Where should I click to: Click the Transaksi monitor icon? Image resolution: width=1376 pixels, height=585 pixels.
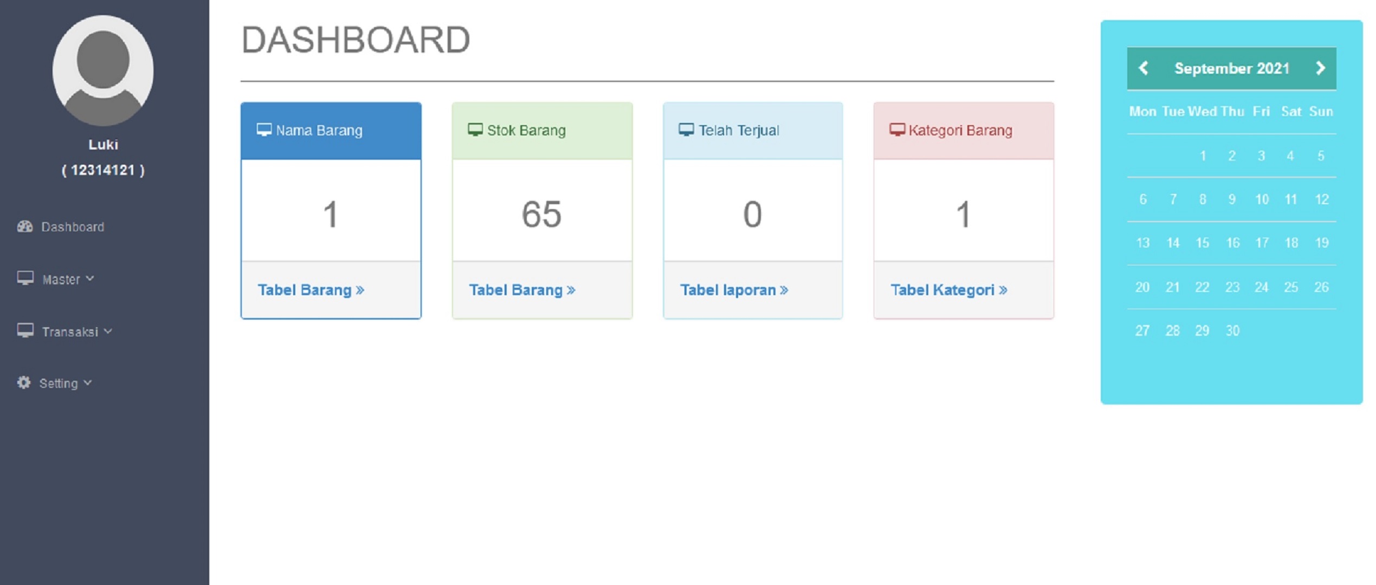(25, 330)
